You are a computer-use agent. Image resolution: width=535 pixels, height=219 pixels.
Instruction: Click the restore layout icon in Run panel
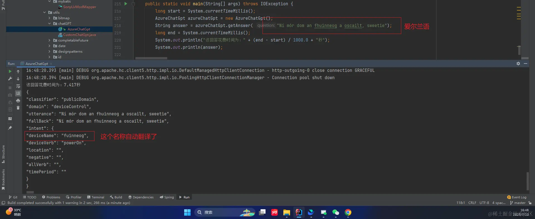point(10,119)
